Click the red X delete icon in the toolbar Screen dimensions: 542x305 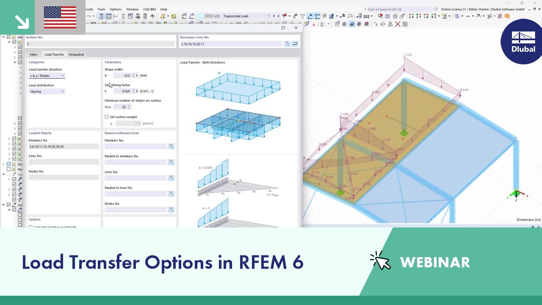397,25
